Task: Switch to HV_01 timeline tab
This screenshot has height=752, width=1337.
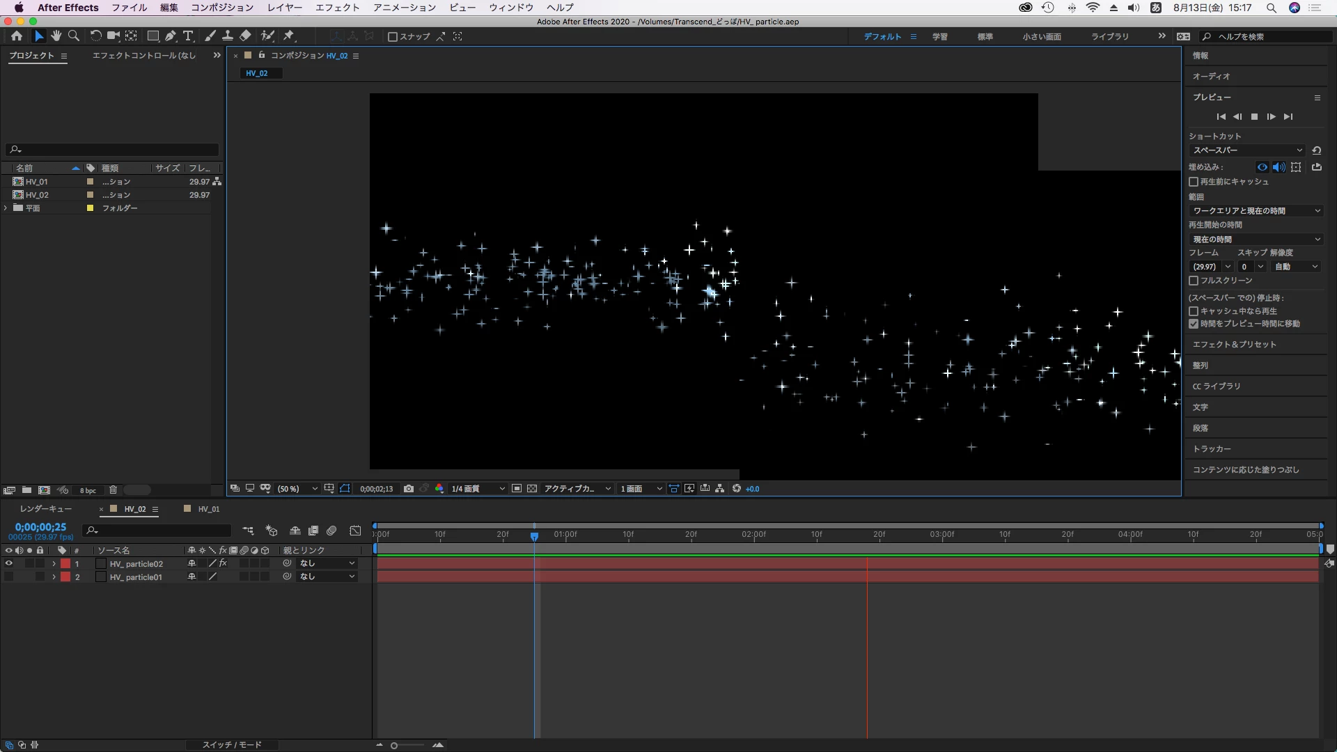Action: [x=208, y=509]
